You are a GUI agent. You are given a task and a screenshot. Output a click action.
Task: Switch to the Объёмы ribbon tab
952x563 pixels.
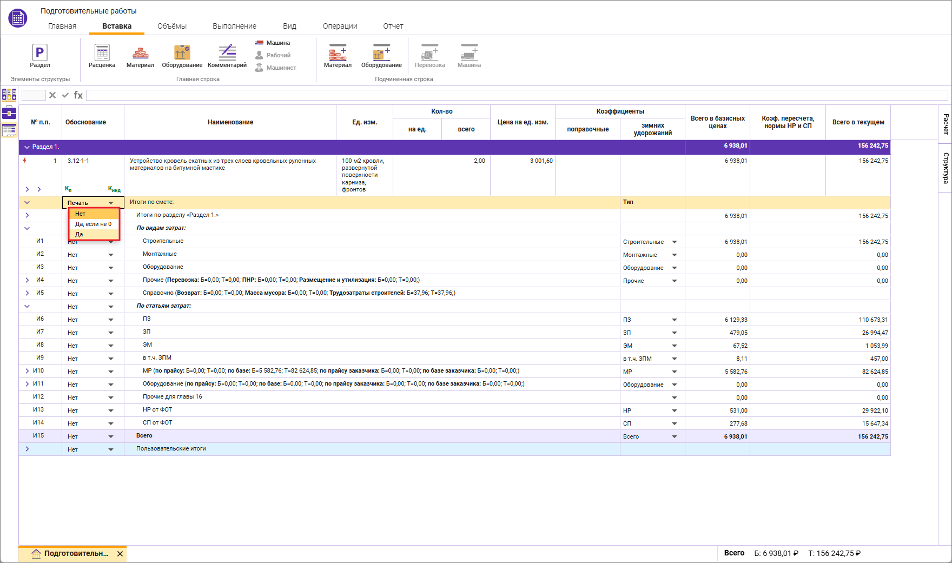(x=171, y=26)
